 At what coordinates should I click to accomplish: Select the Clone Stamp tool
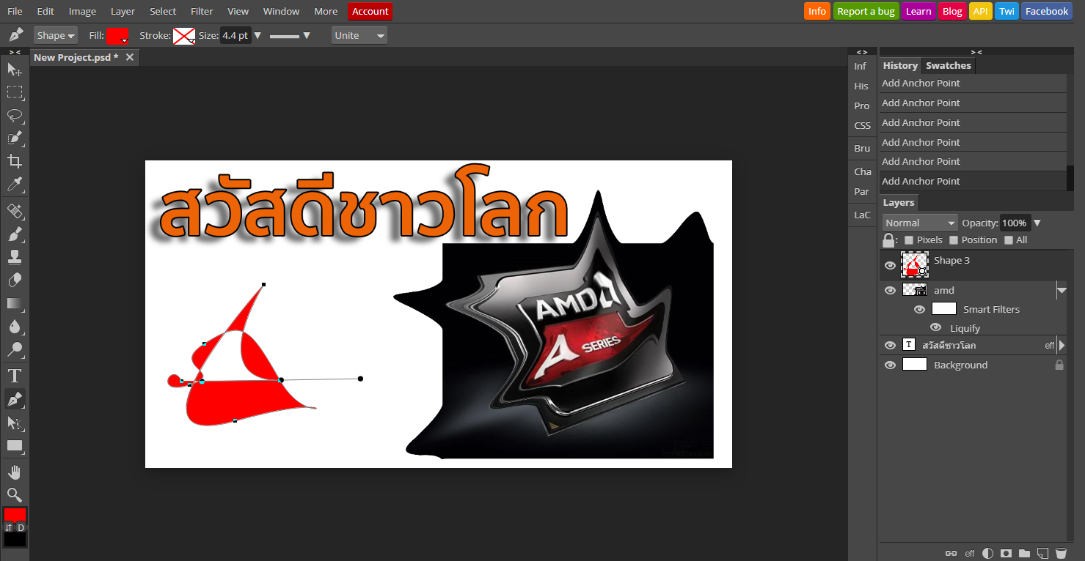(x=15, y=257)
